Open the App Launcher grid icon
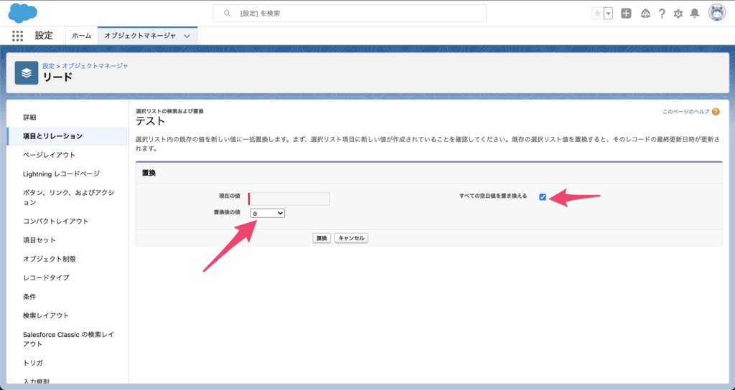 17,36
